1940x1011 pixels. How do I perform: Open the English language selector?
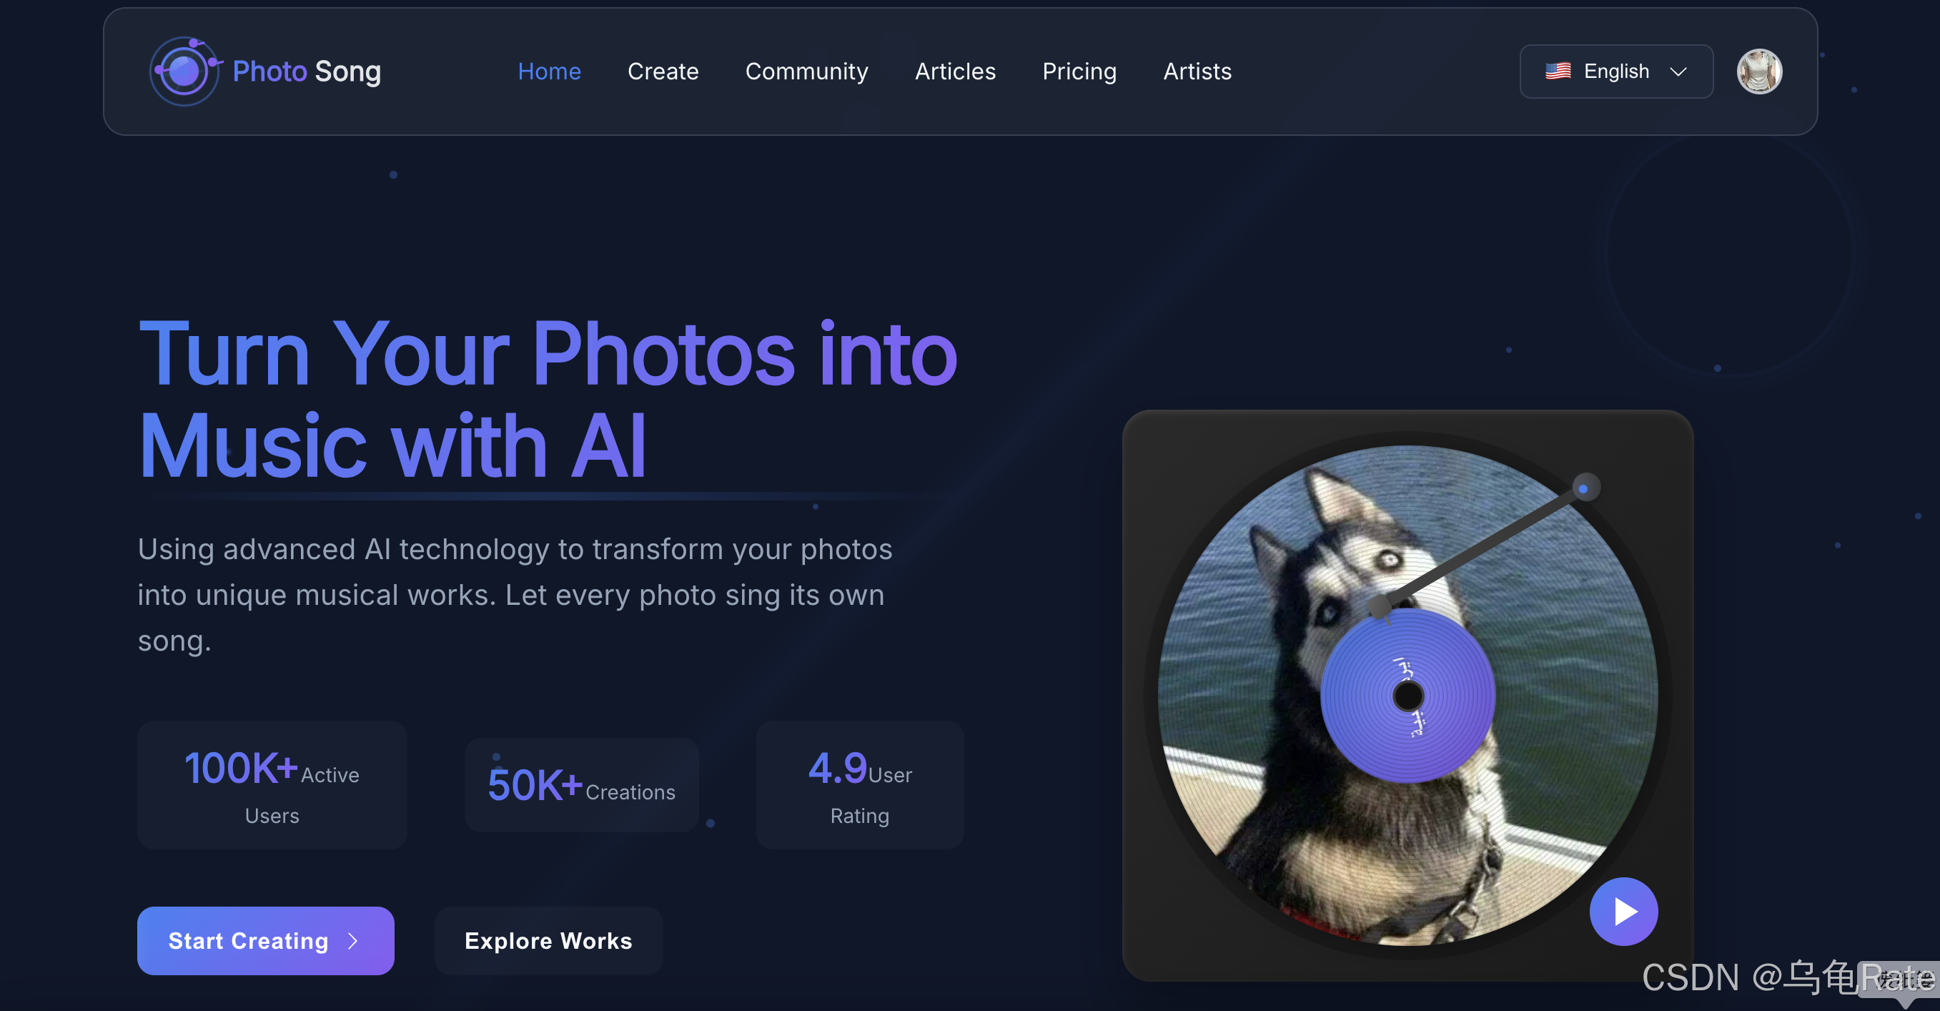click(x=1615, y=71)
